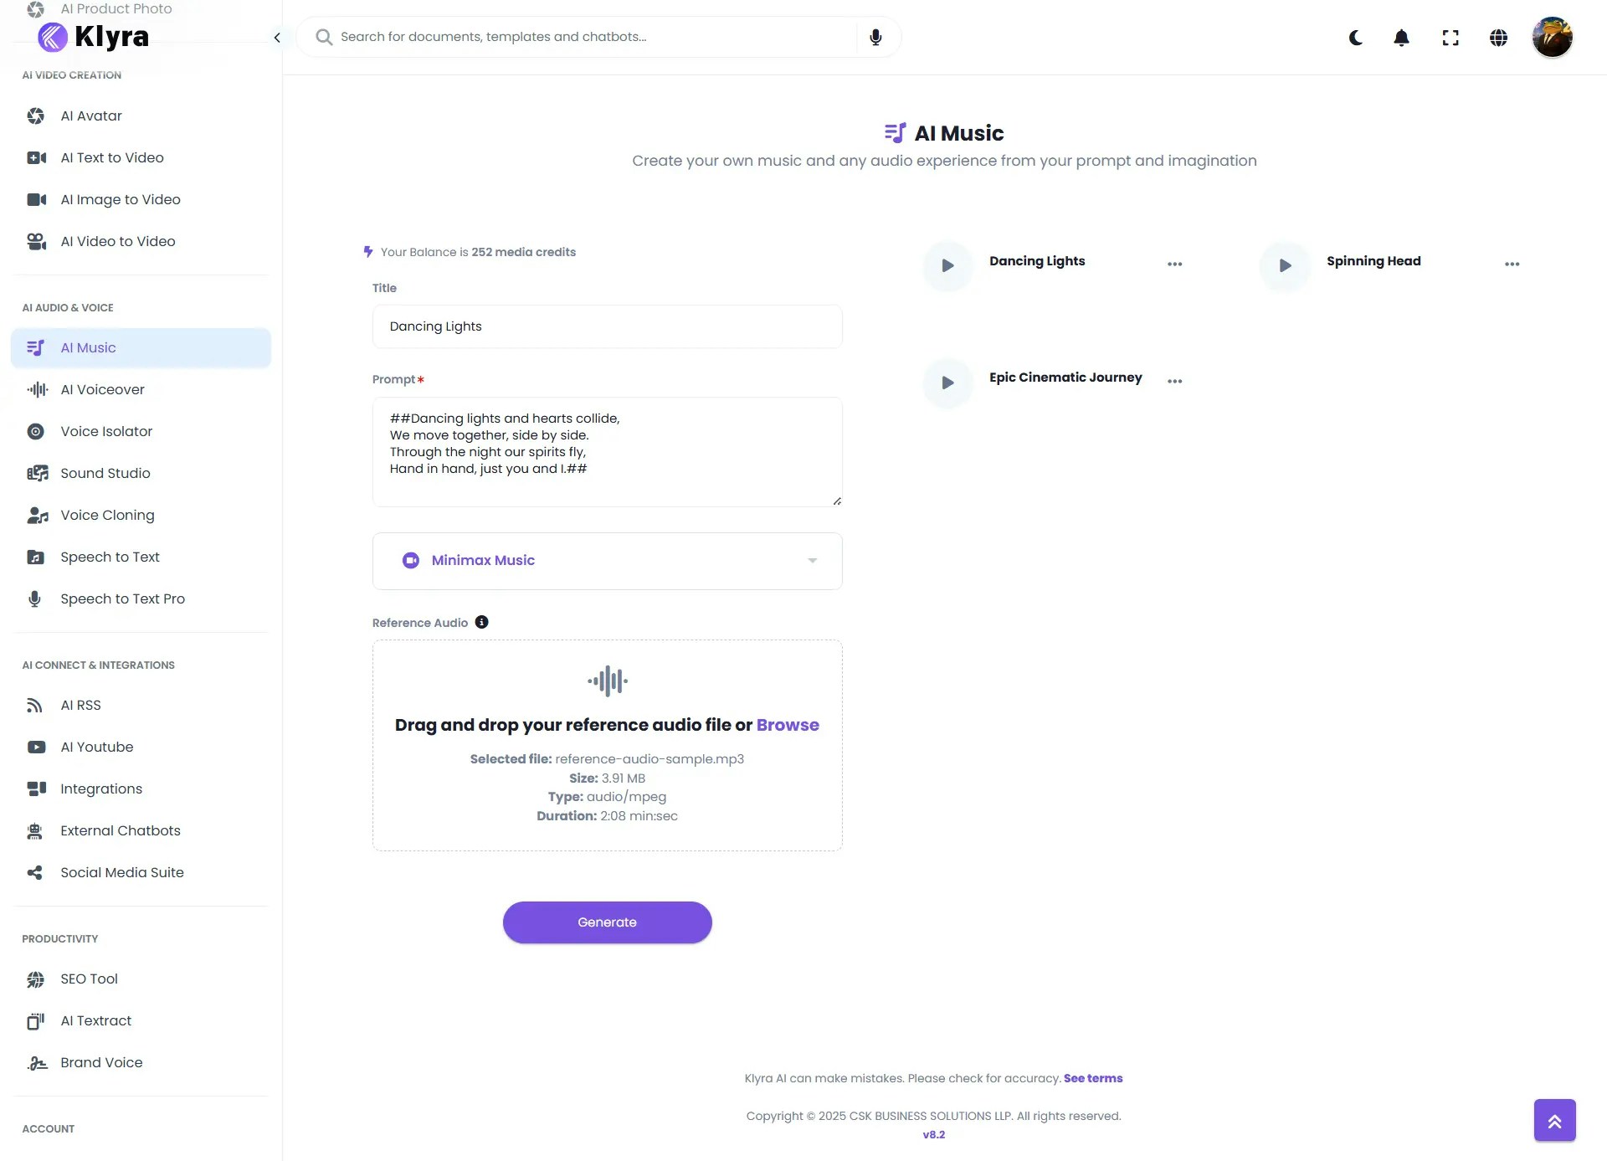Open the See terms link

coord(1093,1078)
